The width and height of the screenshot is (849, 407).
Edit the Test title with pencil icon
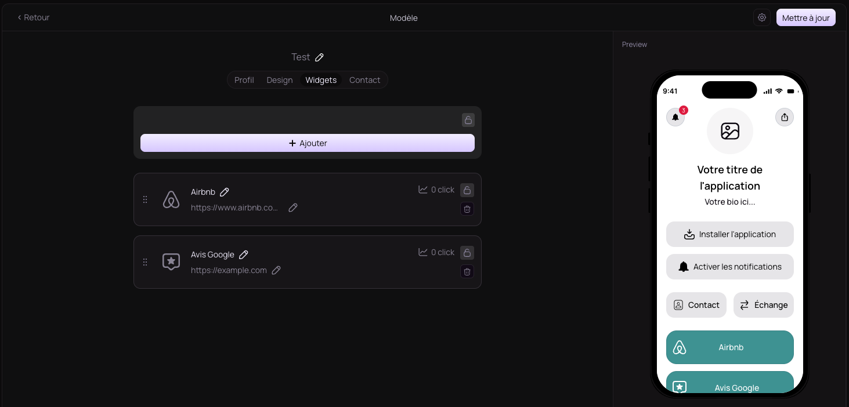click(x=319, y=57)
